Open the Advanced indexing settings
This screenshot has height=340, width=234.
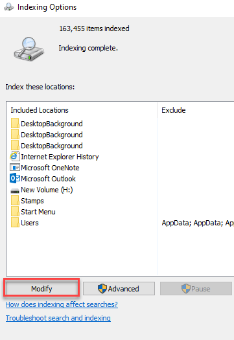119,288
